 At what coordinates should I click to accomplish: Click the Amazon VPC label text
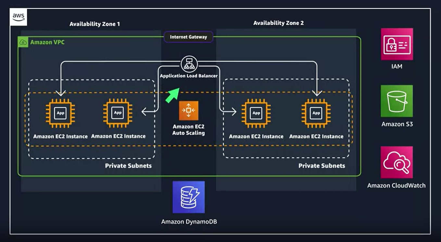[47, 42]
